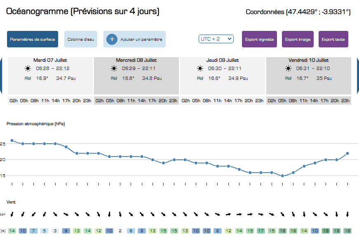
Task: Click the wind speed cell showing 17
Action: coord(261,231)
